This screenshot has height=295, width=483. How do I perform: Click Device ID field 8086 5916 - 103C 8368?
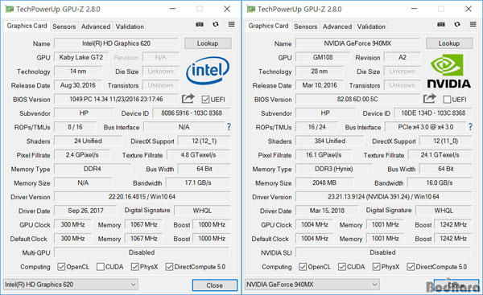tap(192, 113)
